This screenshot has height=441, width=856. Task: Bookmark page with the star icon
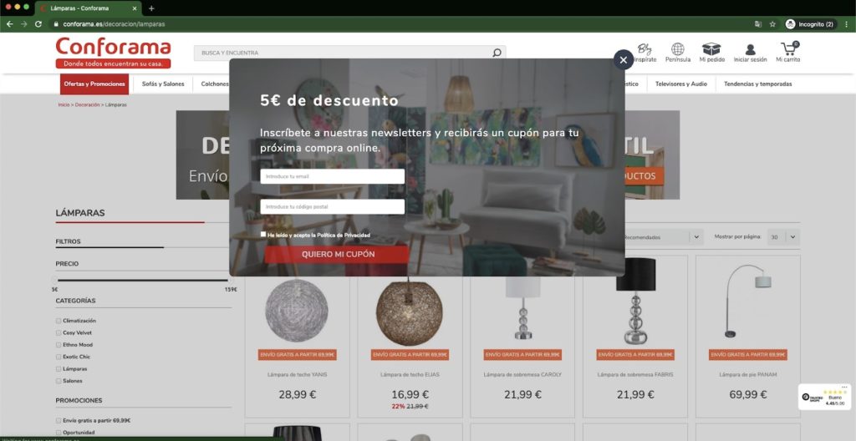(772, 24)
